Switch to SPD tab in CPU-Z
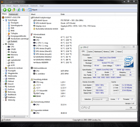Image resolution: width=140 pixels, height=127 pixels. pyautogui.click(x=112, y=52)
